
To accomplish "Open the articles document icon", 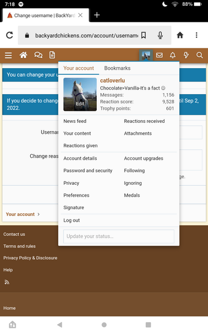I will [x=52, y=55].
